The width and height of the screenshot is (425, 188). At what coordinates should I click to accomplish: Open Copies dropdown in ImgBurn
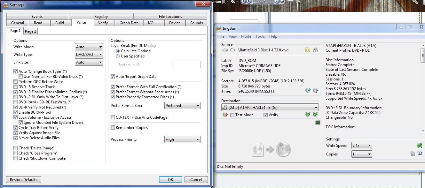coord(362,154)
